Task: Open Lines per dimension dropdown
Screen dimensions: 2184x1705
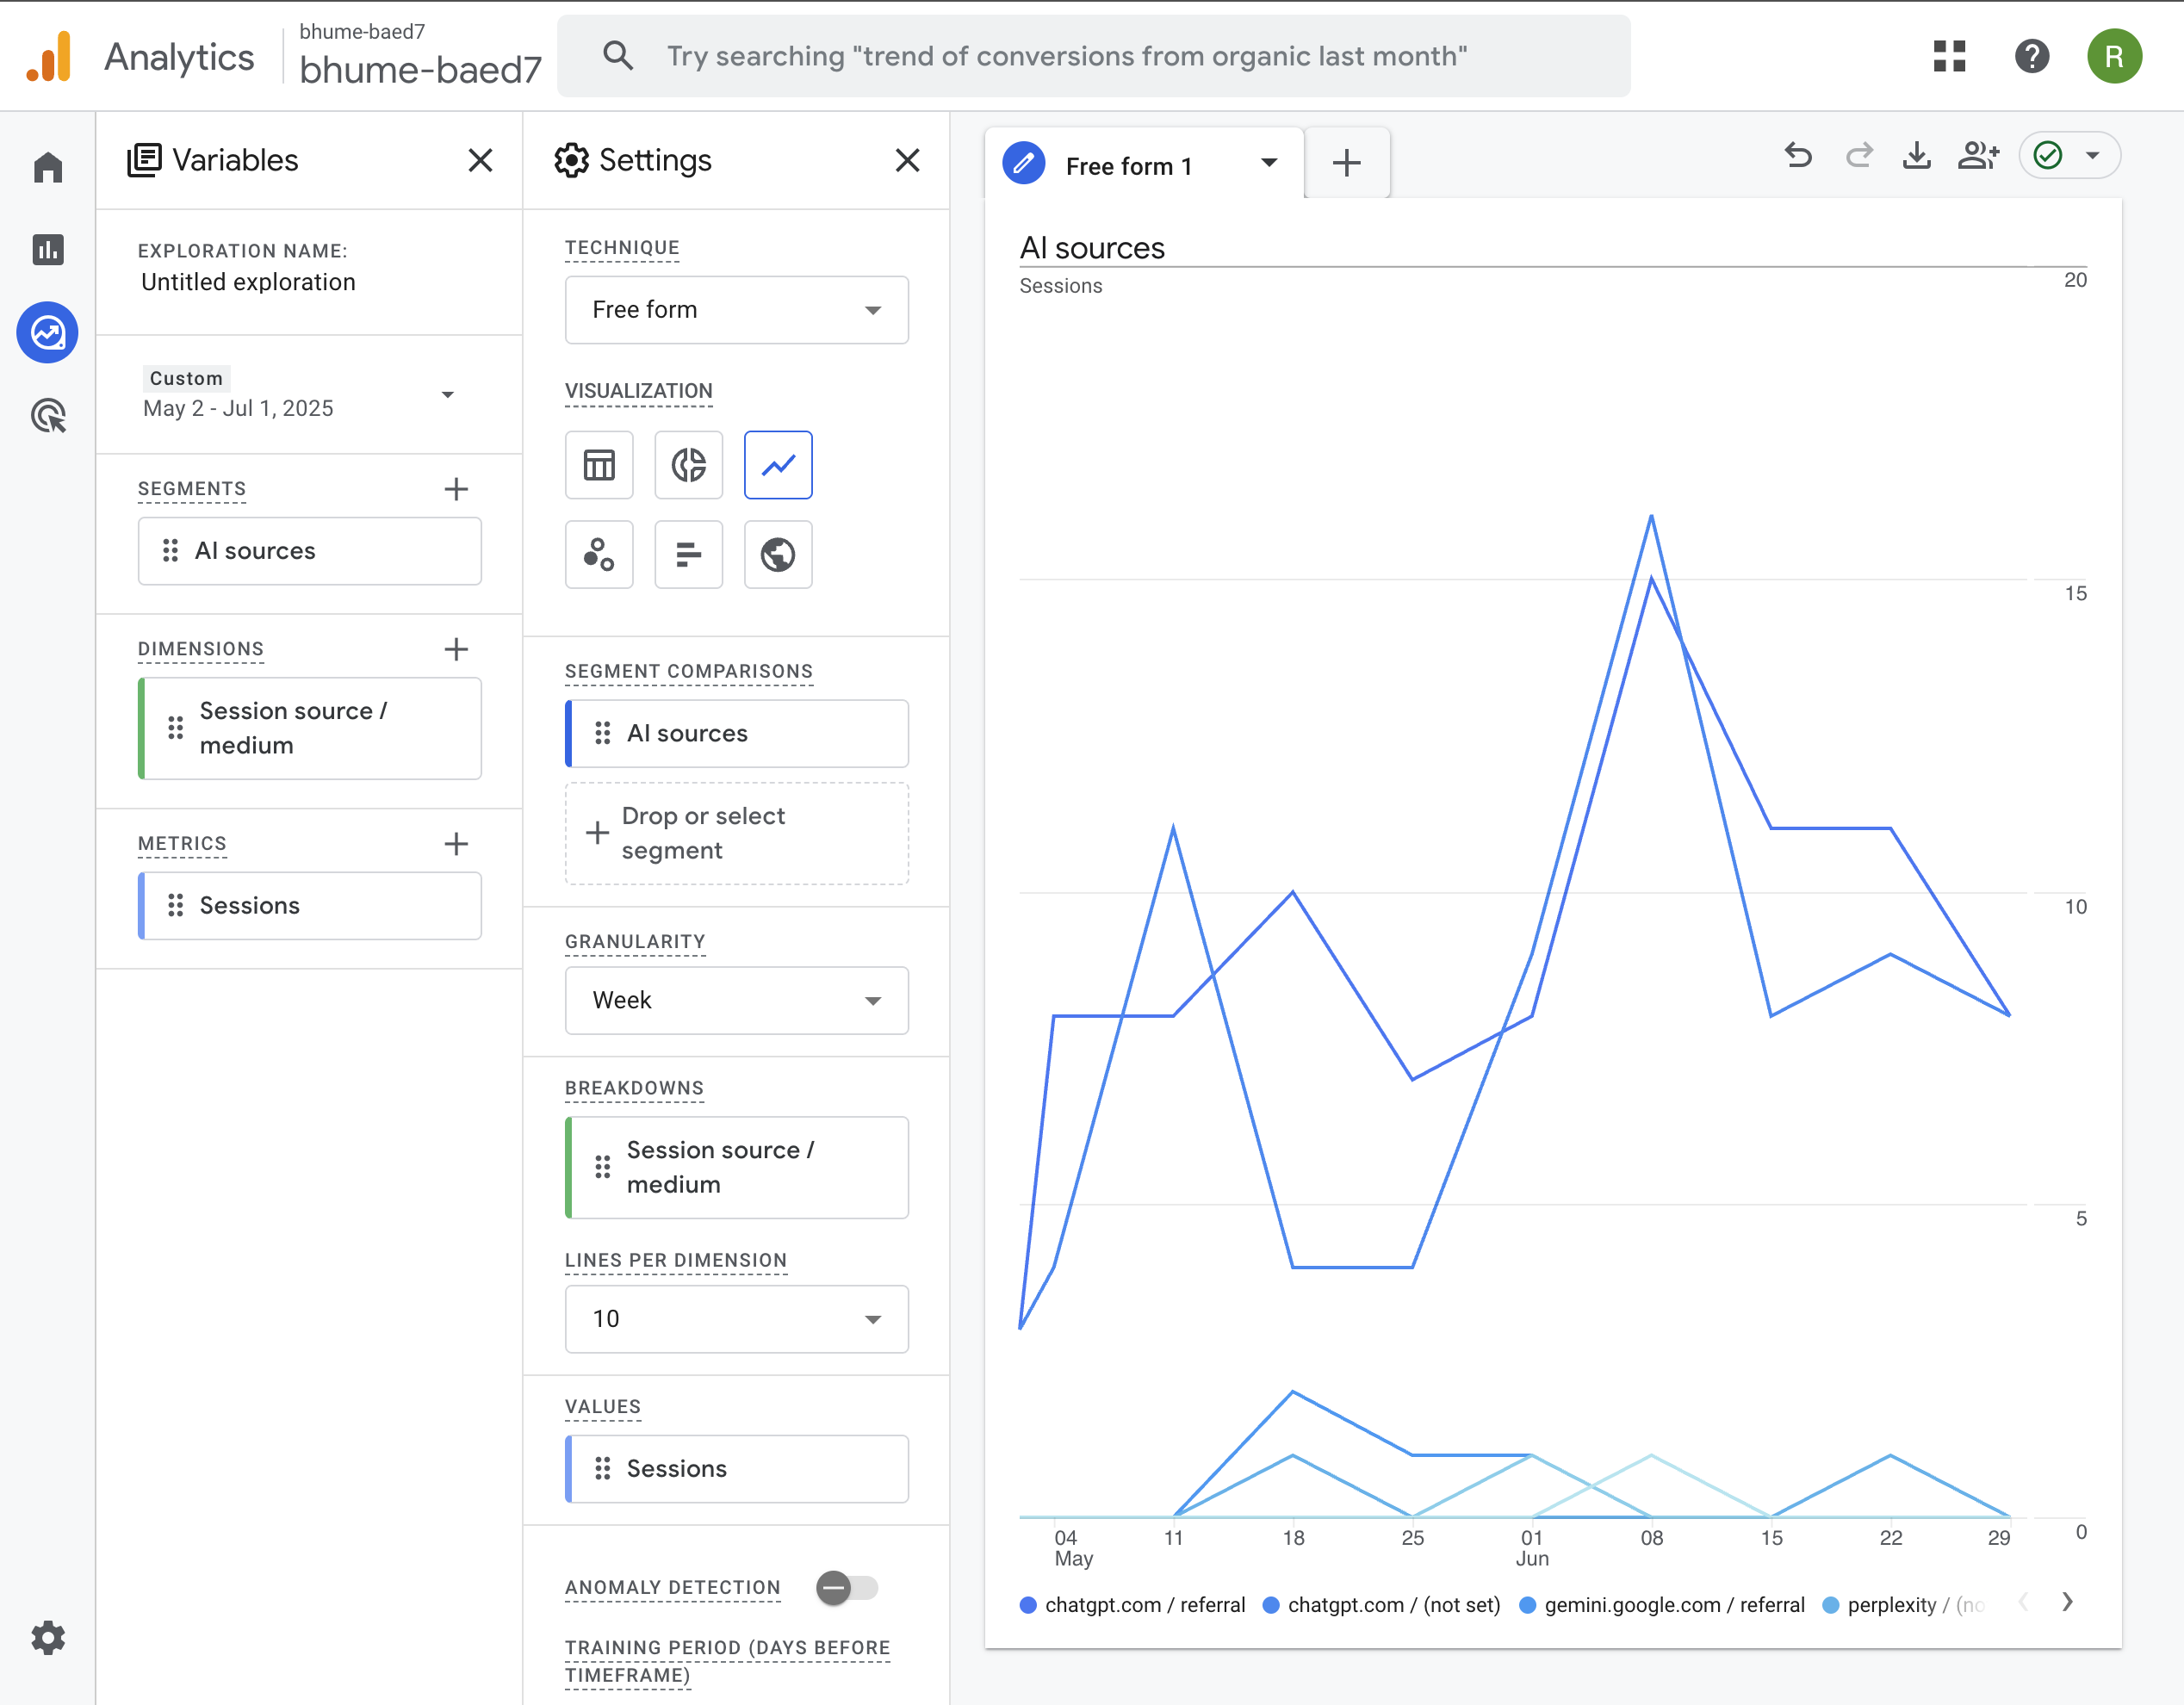Action: tap(736, 1319)
